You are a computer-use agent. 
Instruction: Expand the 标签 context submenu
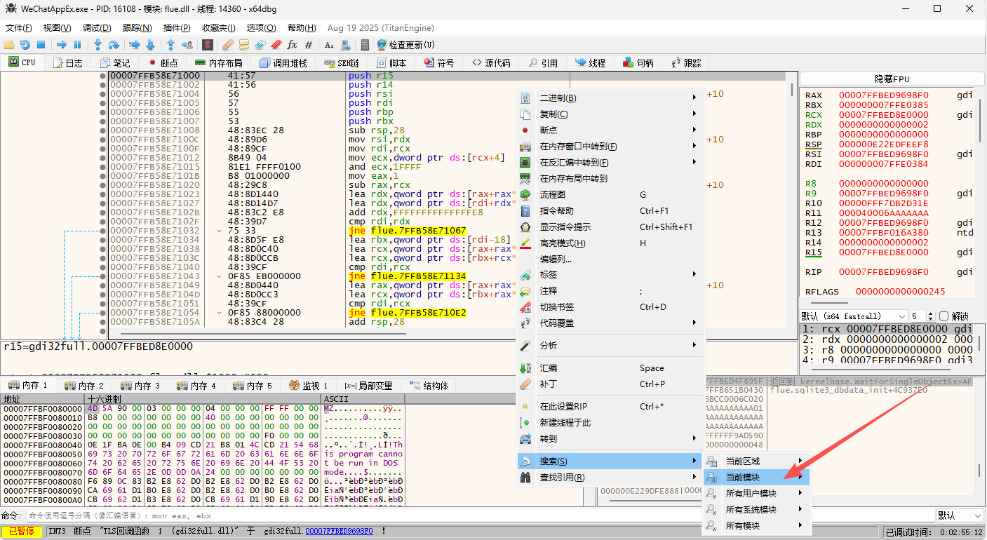click(610, 275)
